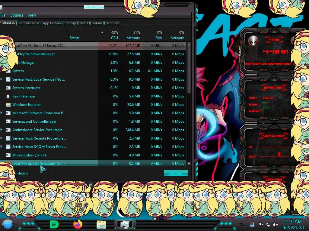309x231 pixels.
Task: Click the taskbar clock showing 4:40 AM
Action: click(x=293, y=224)
